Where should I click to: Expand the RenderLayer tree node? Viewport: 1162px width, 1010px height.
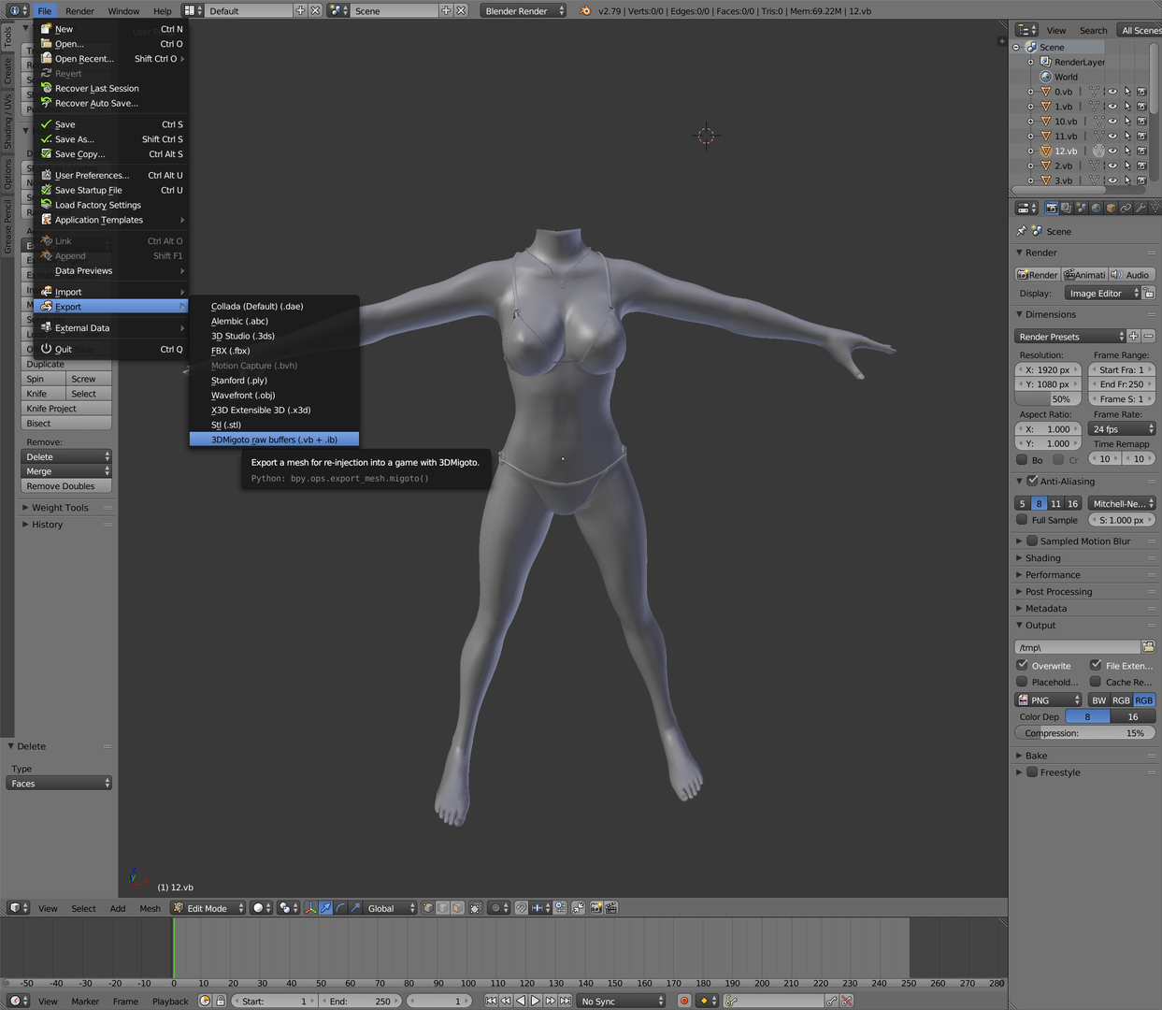coord(1030,62)
